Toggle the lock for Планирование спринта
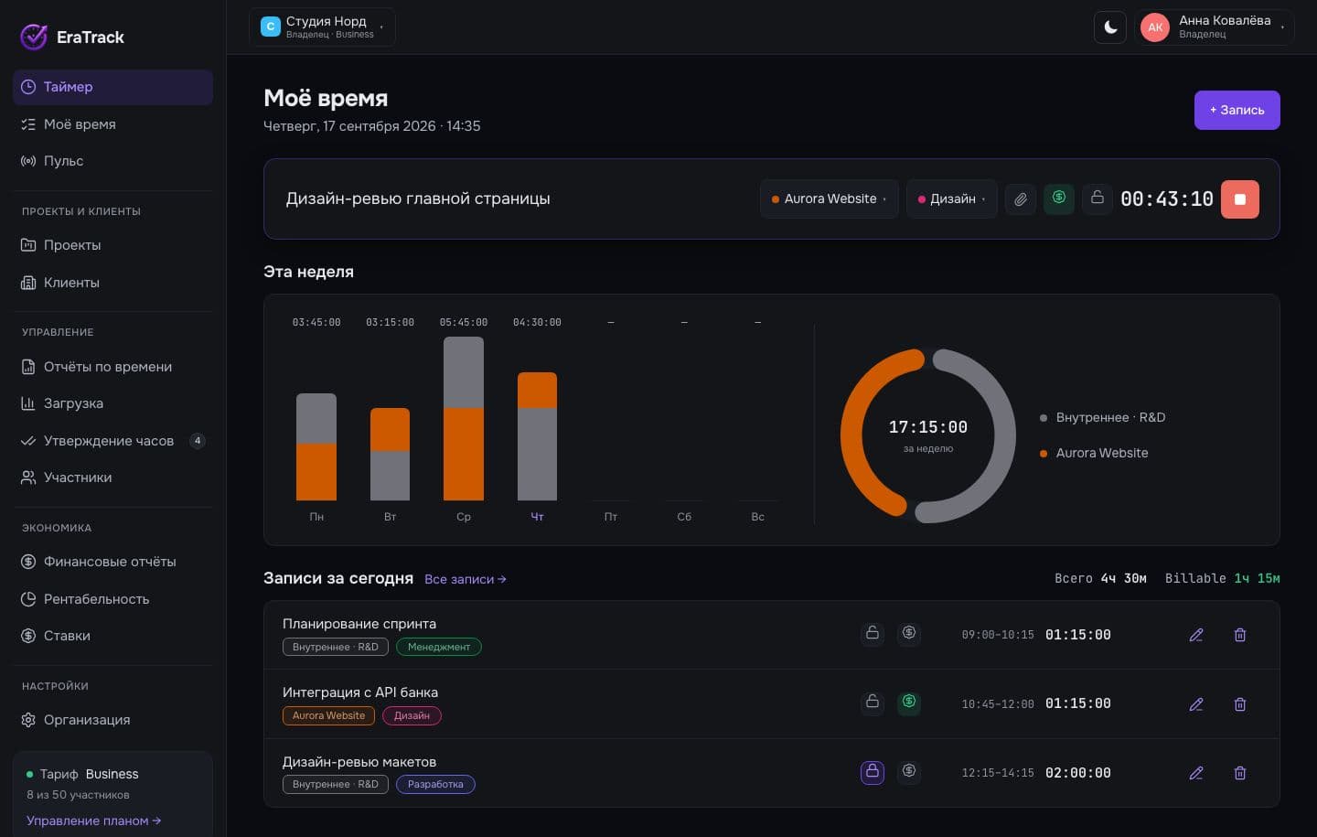This screenshot has width=1317, height=837. click(873, 633)
